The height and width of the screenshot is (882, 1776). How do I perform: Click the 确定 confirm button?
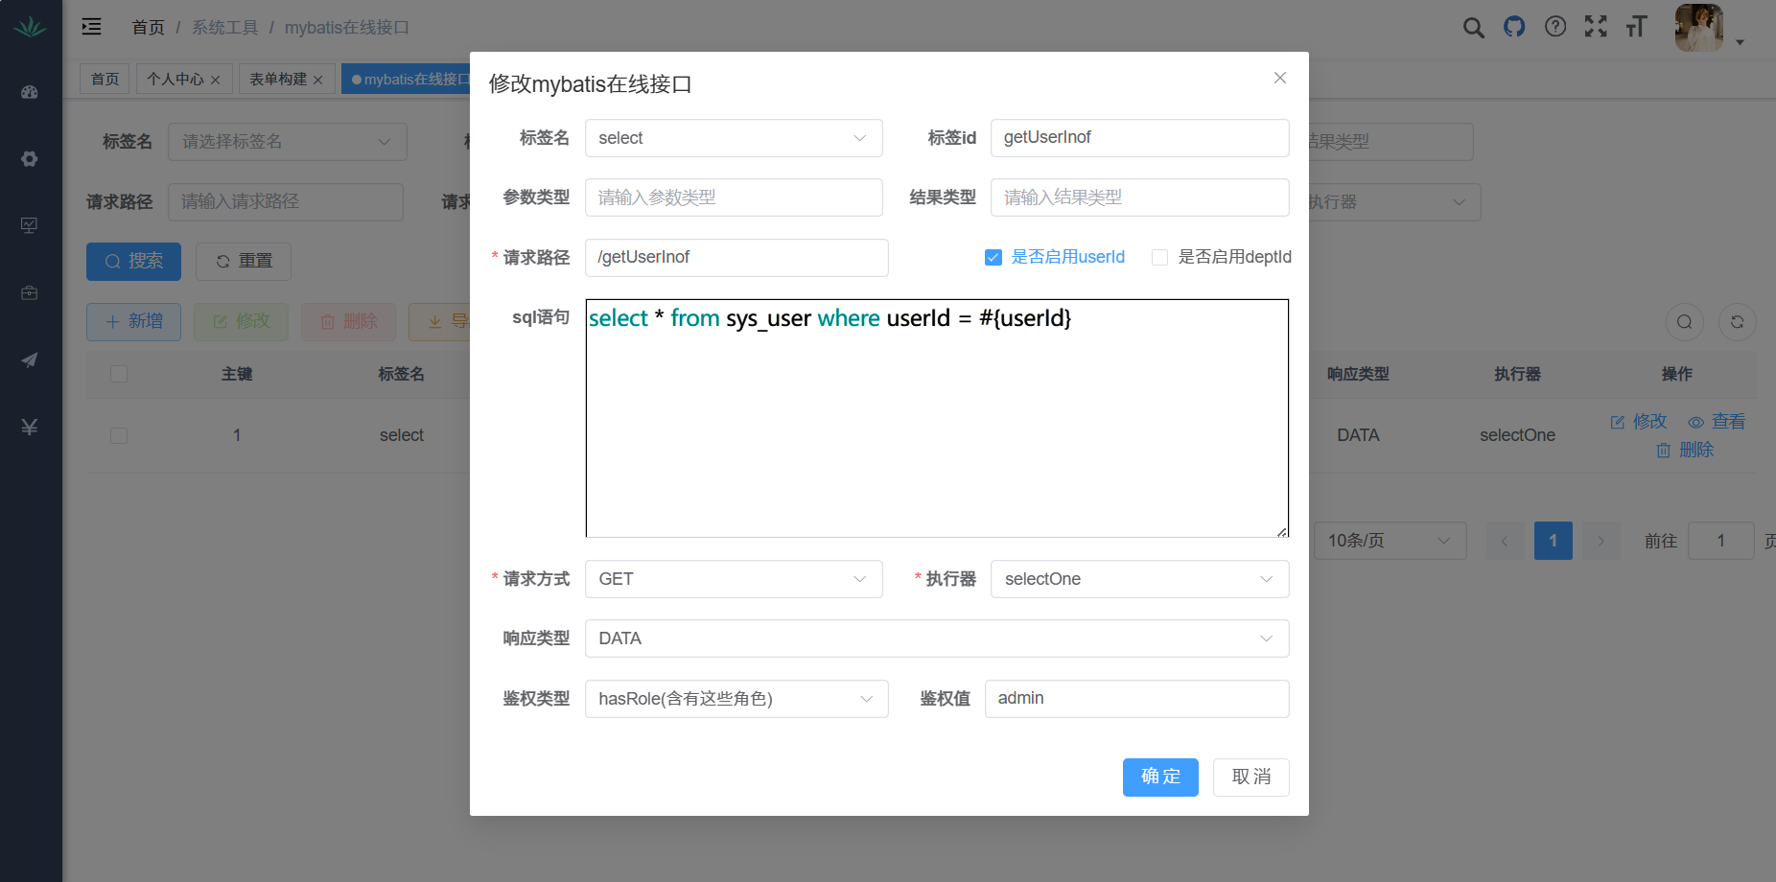click(1160, 778)
